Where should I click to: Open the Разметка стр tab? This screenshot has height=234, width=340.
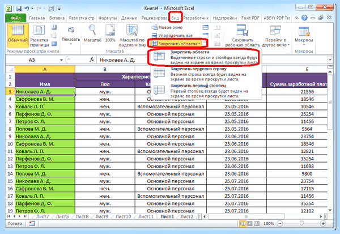82,18
